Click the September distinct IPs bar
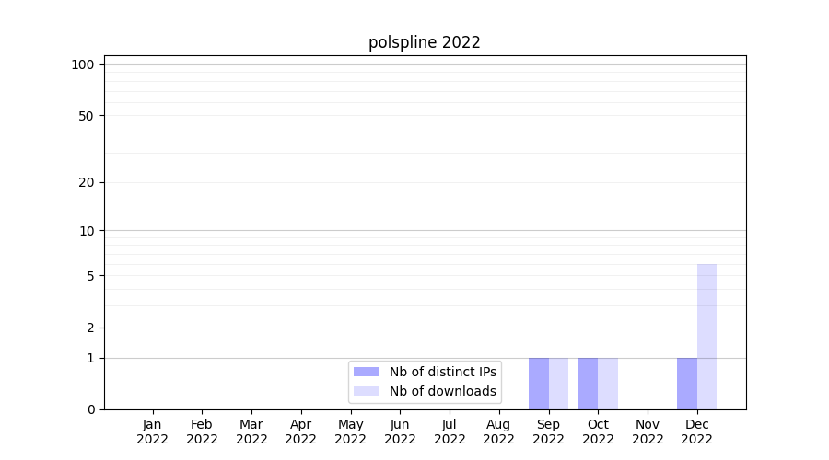 coord(539,384)
